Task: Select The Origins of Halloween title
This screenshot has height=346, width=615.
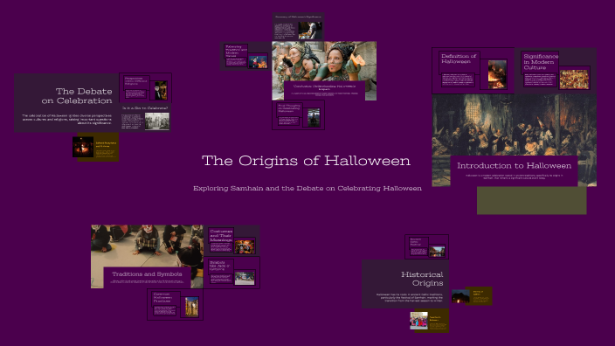Action: coord(306,161)
